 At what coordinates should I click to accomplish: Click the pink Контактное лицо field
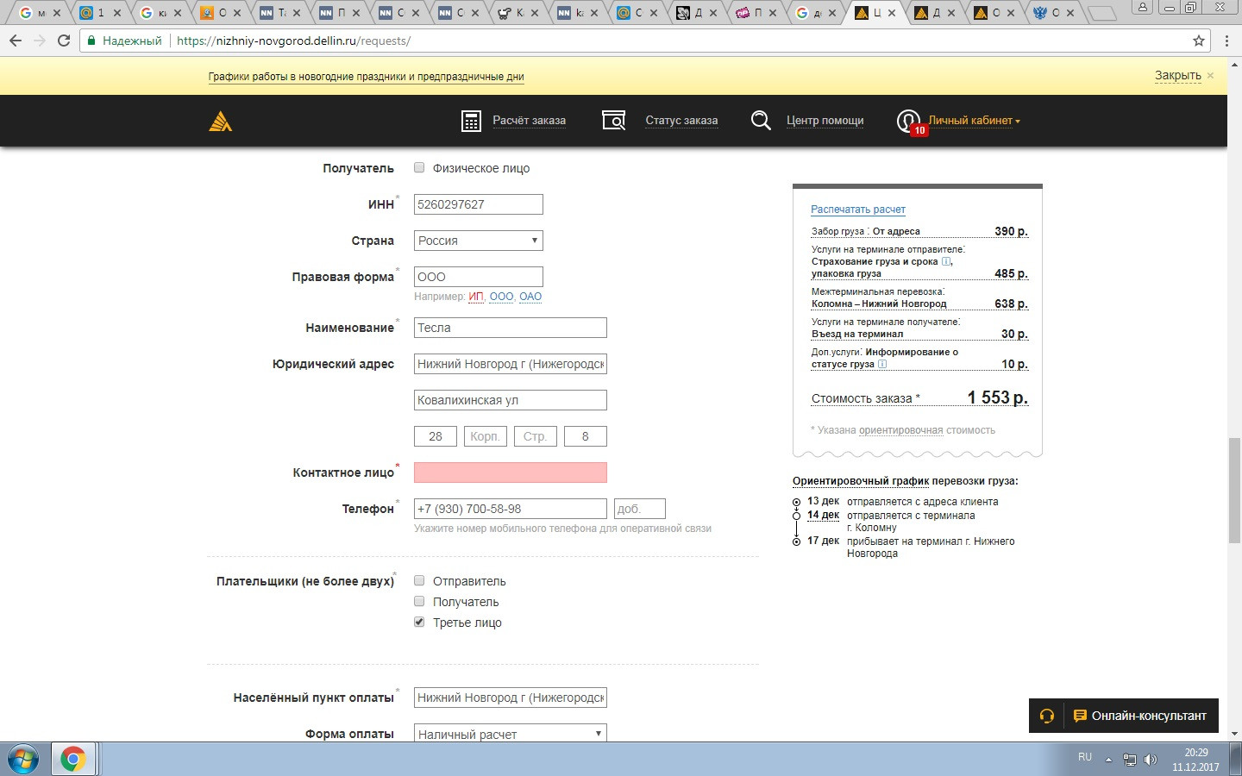pos(511,472)
